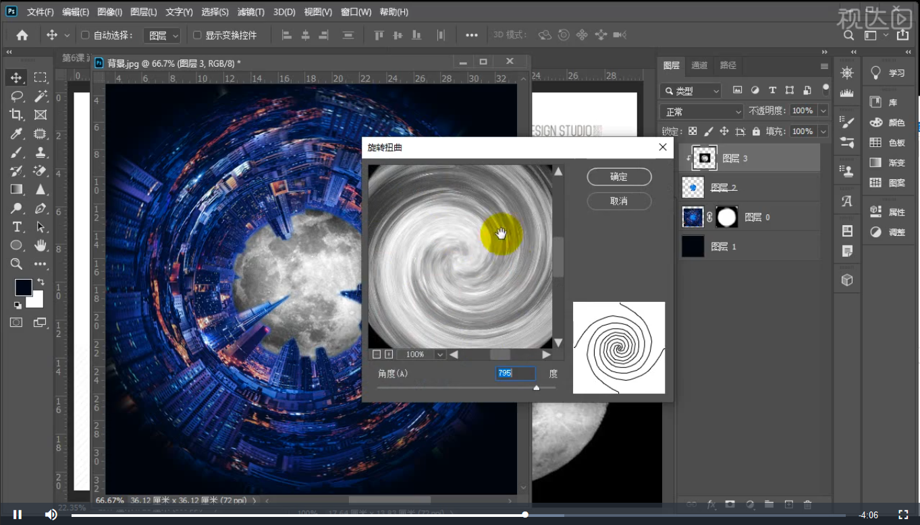The height and width of the screenshot is (525, 920).
Task: Open the 色板 panel
Action: click(888, 143)
